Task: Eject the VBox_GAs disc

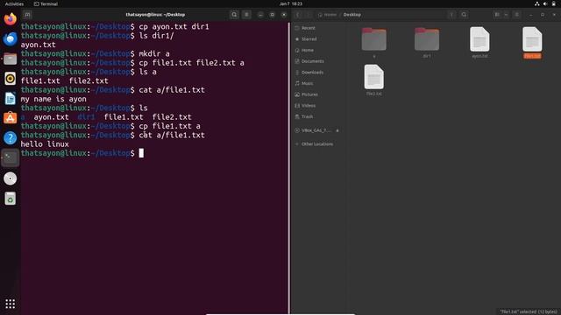Action: point(337,130)
